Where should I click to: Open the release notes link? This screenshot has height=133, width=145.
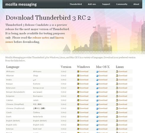pyautogui.click(x=41, y=38)
